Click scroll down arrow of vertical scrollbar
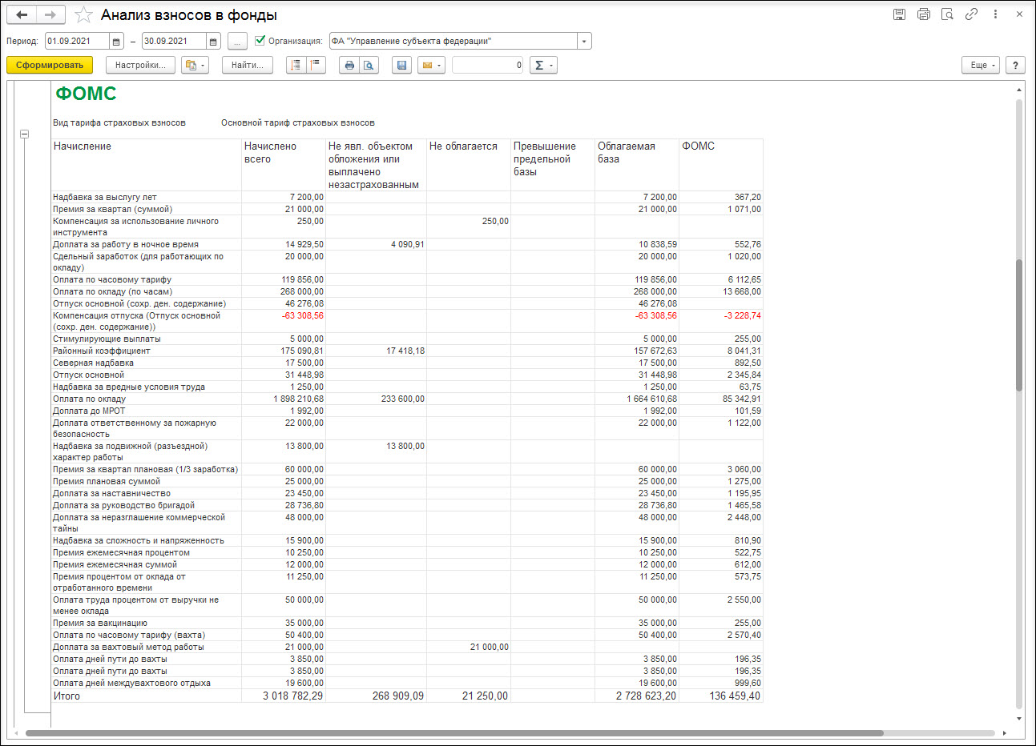The image size is (1036, 746). [x=1019, y=719]
